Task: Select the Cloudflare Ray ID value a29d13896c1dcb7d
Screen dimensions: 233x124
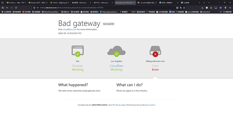Action: pyautogui.click(x=99, y=105)
